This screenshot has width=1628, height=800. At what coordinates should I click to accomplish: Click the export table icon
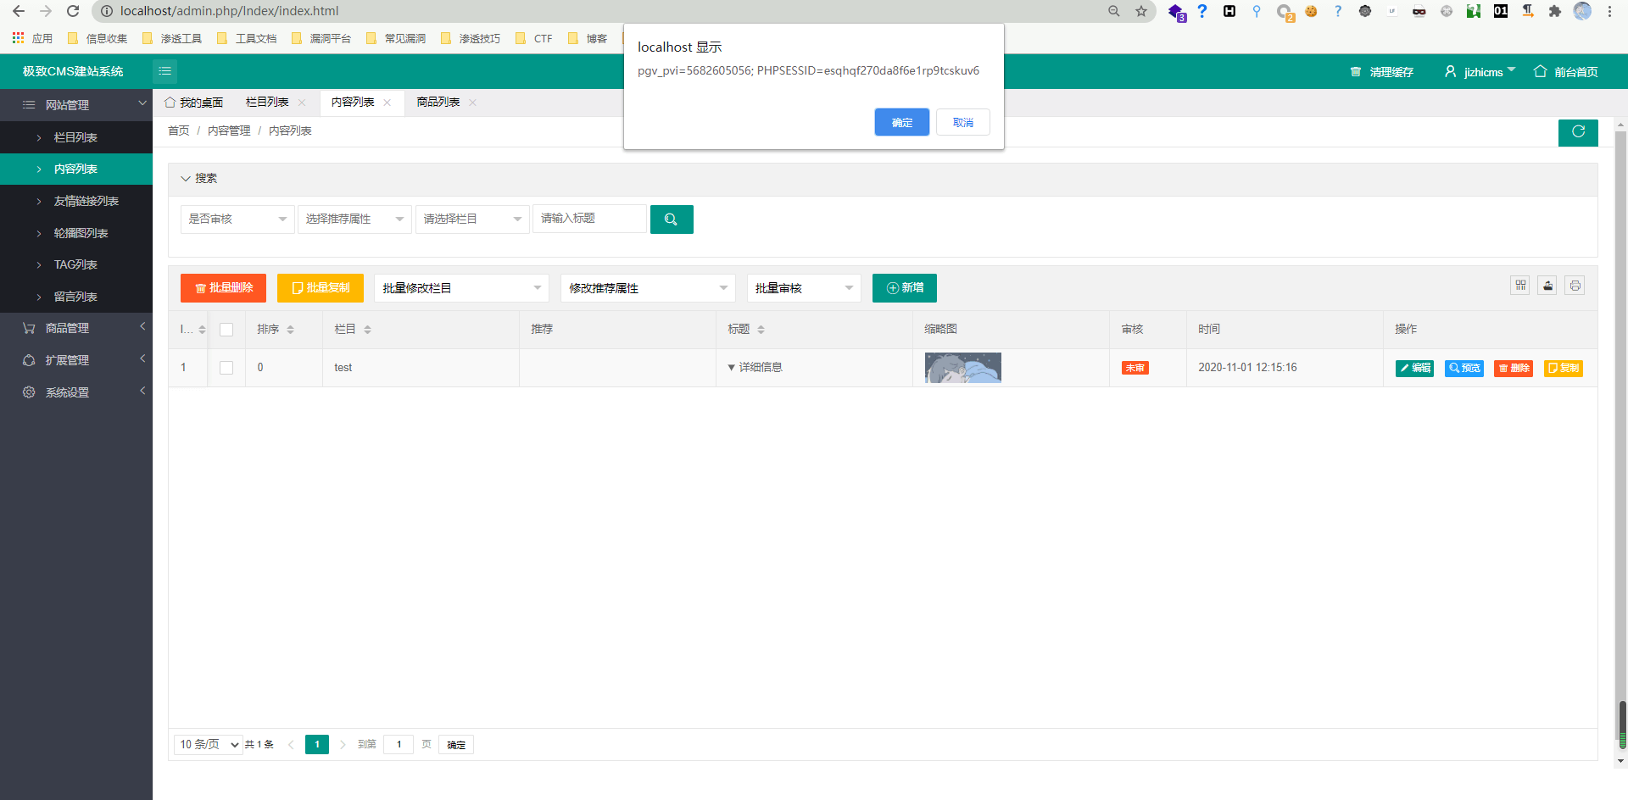pyautogui.click(x=1547, y=286)
